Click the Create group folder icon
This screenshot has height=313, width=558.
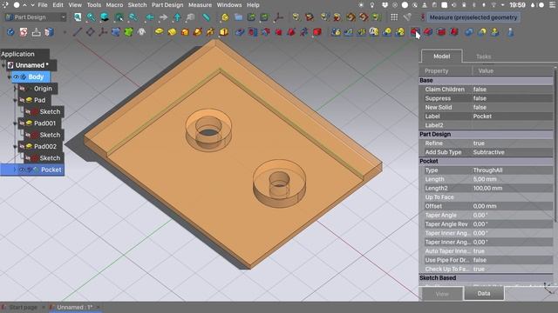click(238, 17)
